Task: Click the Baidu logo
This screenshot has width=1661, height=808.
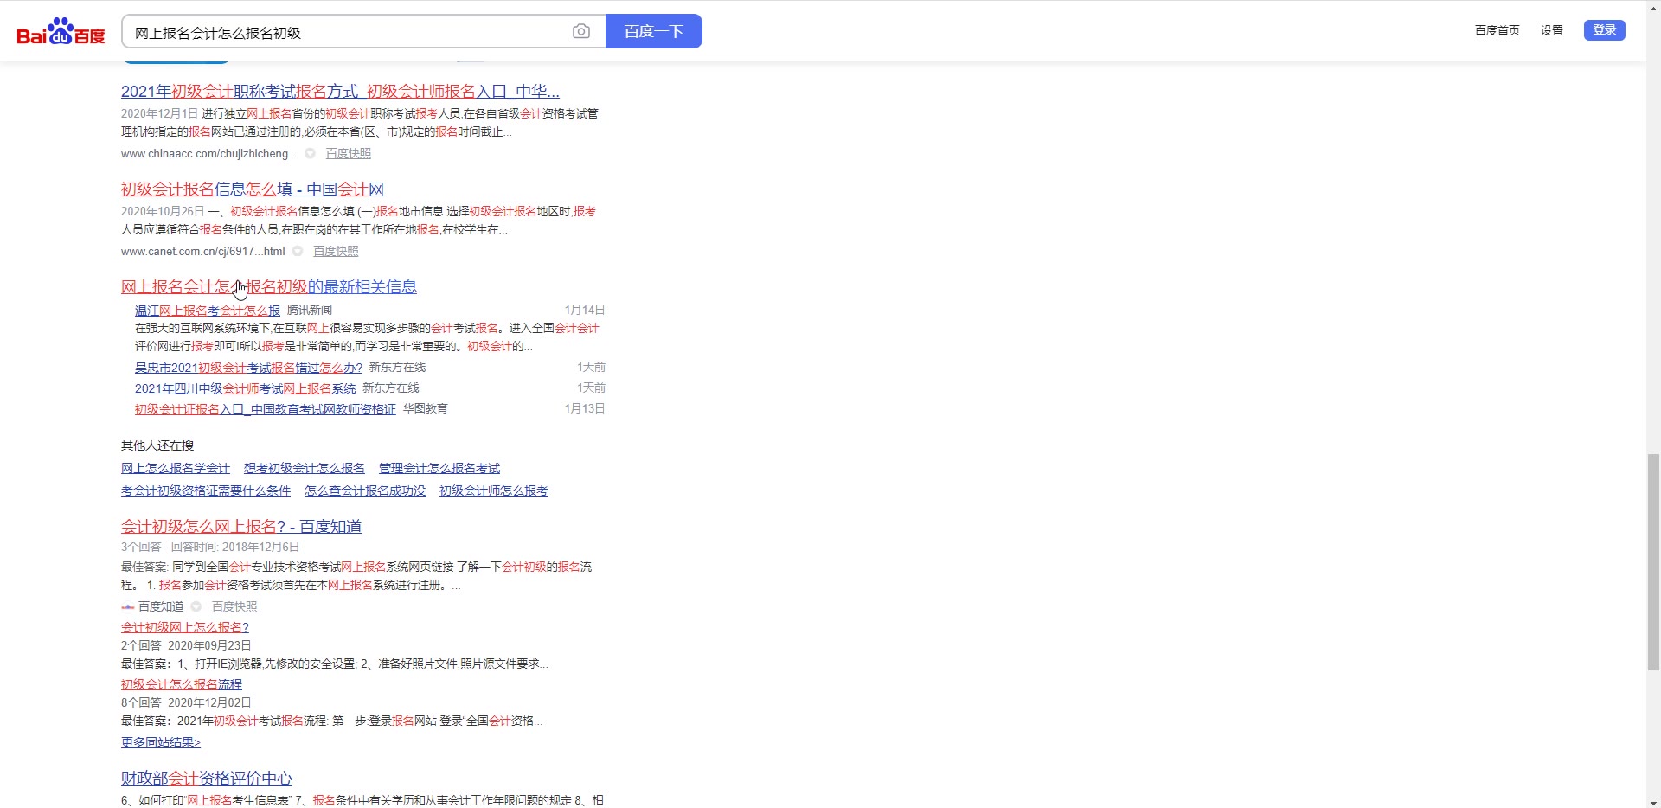Action: point(61,32)
